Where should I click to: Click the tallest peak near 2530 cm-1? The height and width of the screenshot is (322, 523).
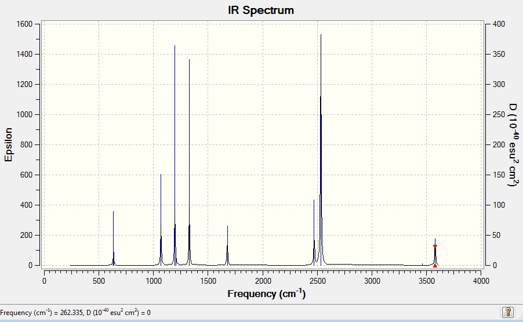coord(321,150)
